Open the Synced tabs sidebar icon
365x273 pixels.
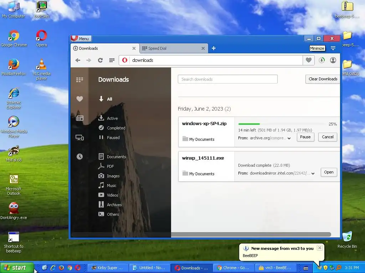pyautogui.click(x=79, y=138)
